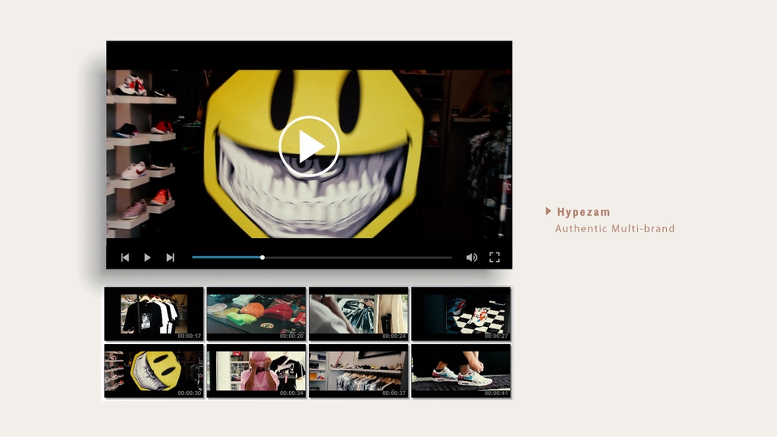The width and height of the screenshot is (777, 437).
Task: Open the 00:00:30 smiley face thumbnail
Action: click(154, 371)
